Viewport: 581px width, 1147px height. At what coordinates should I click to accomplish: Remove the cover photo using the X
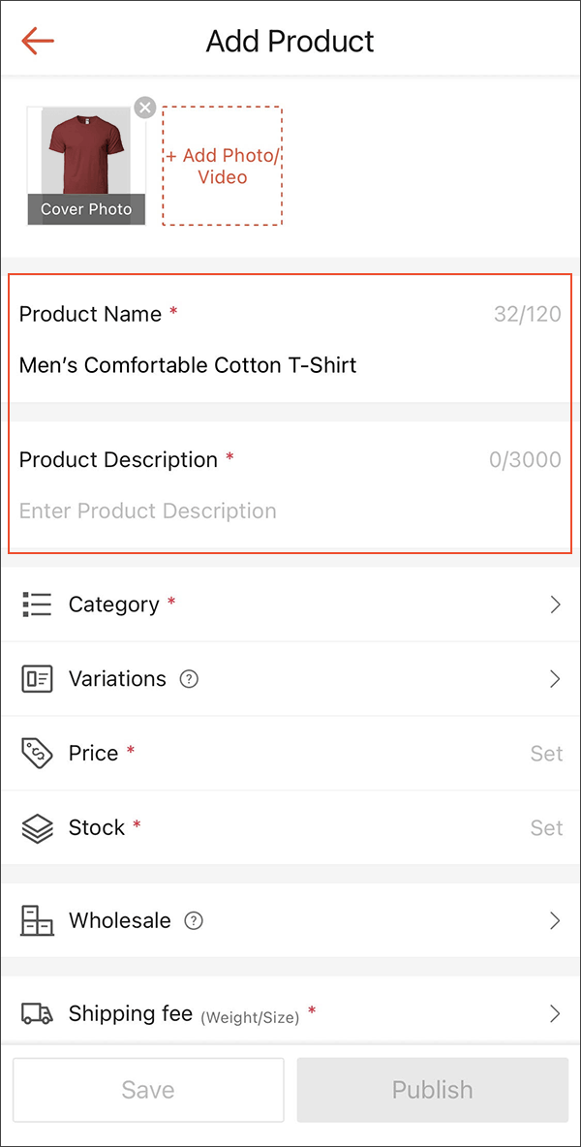pyautogui.click(x=144, y=108)
